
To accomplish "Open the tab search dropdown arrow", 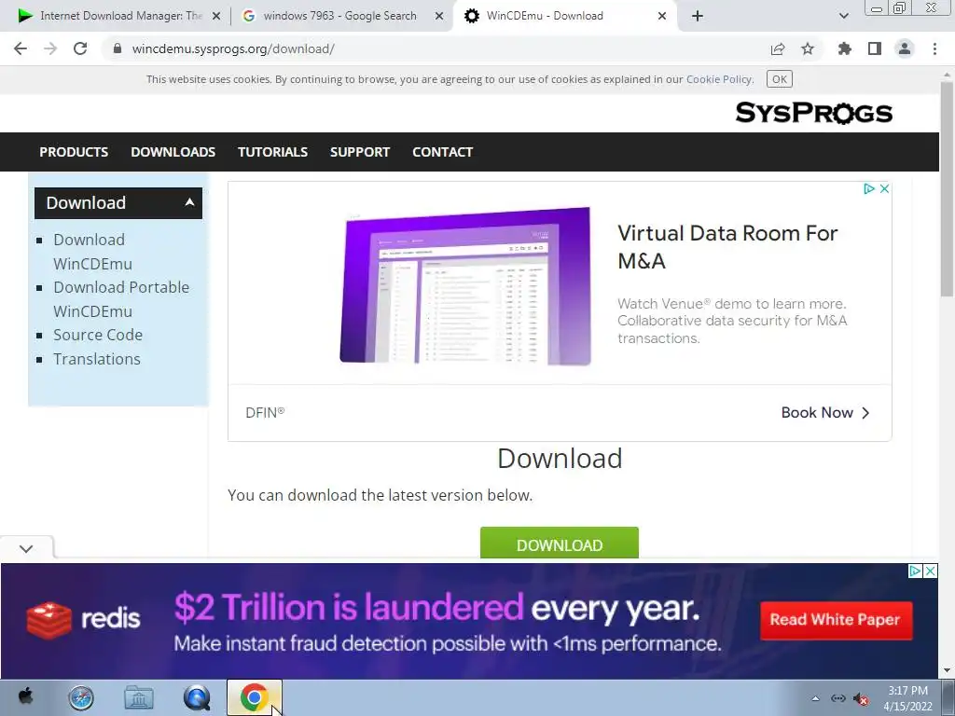I will click(x=843, y=16).
